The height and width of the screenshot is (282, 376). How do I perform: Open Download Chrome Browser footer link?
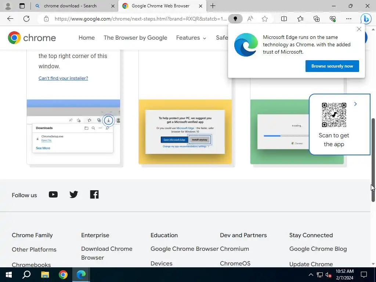tap(107, 253)
